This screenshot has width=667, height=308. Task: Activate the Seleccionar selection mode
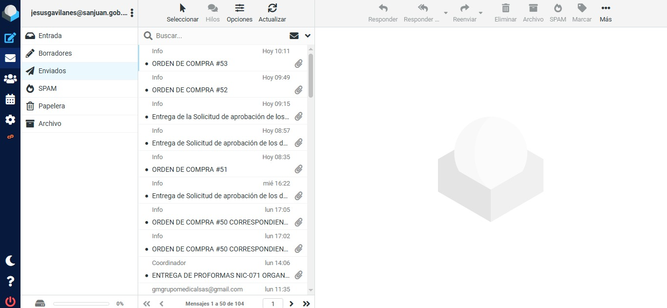[183, 13]
